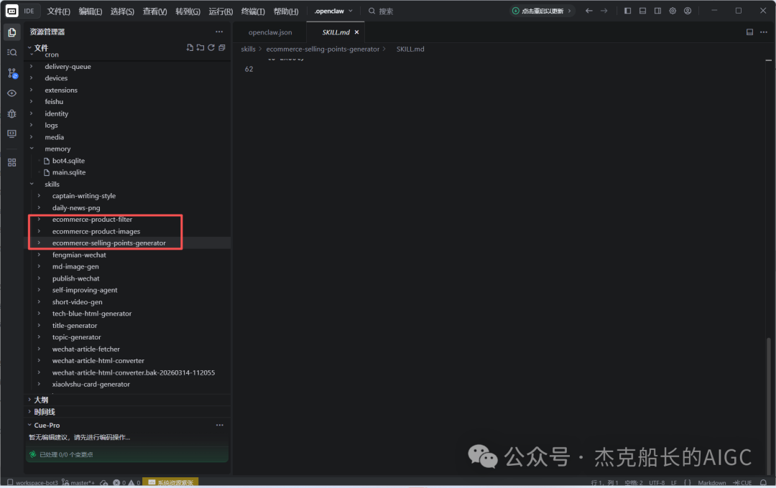776x488 pixels.
Task: Open explorer panel more actions ellipsis
Action: 219,32
